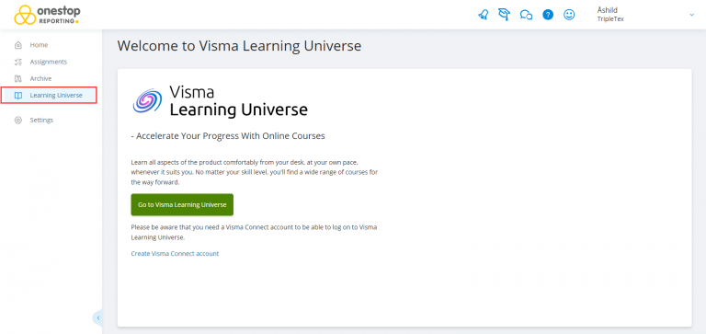Open the Åshild TripleTex account menu
706x334 pixels.
coord(646,15)
